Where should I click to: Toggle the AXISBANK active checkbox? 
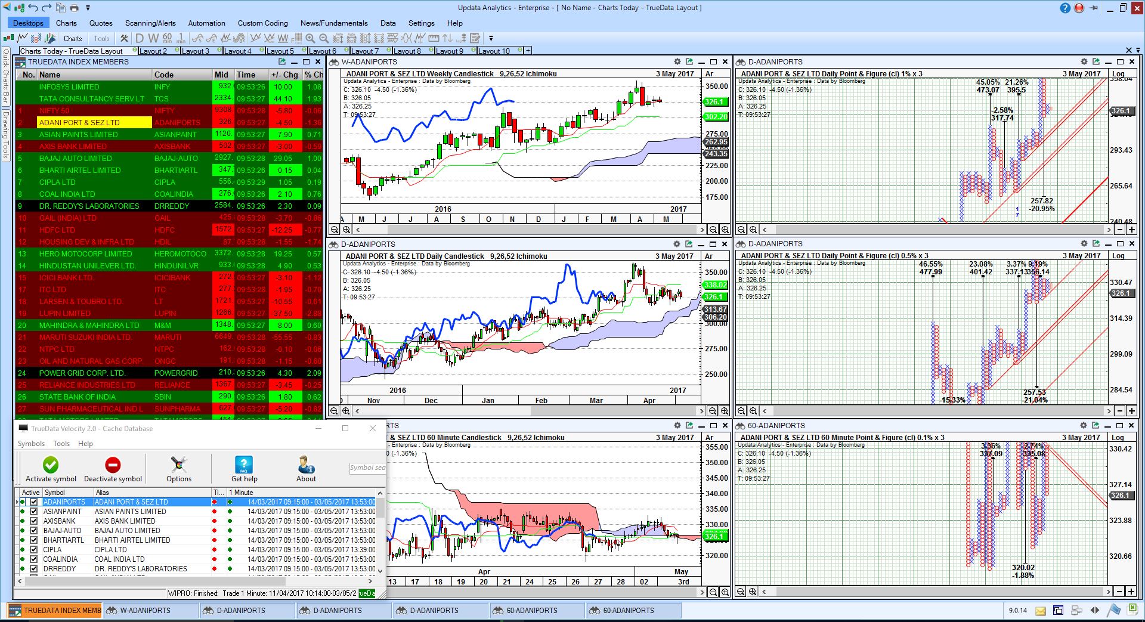click(x=33, y=521)
